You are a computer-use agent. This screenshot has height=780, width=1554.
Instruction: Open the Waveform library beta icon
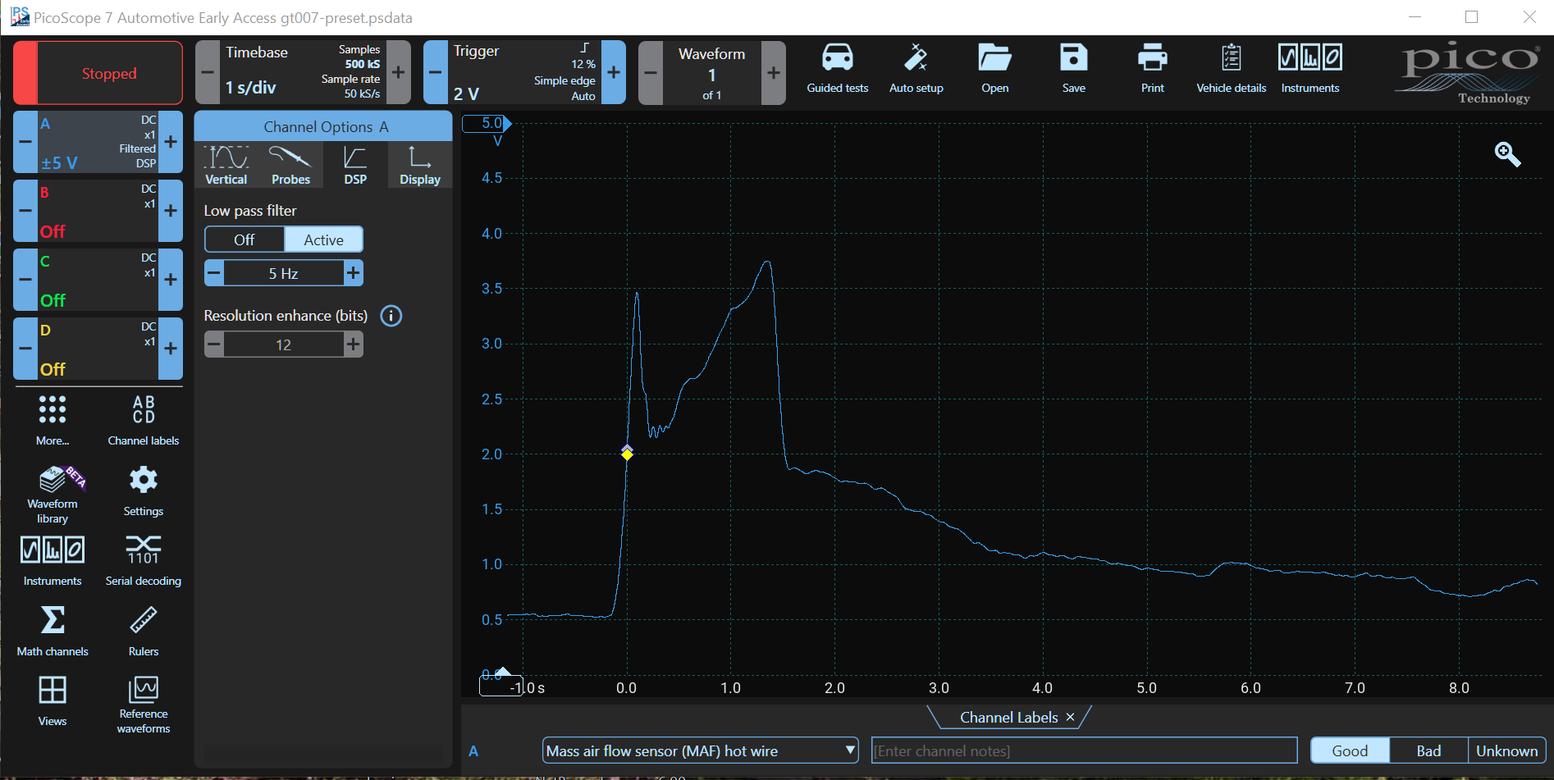coord(53,494)
